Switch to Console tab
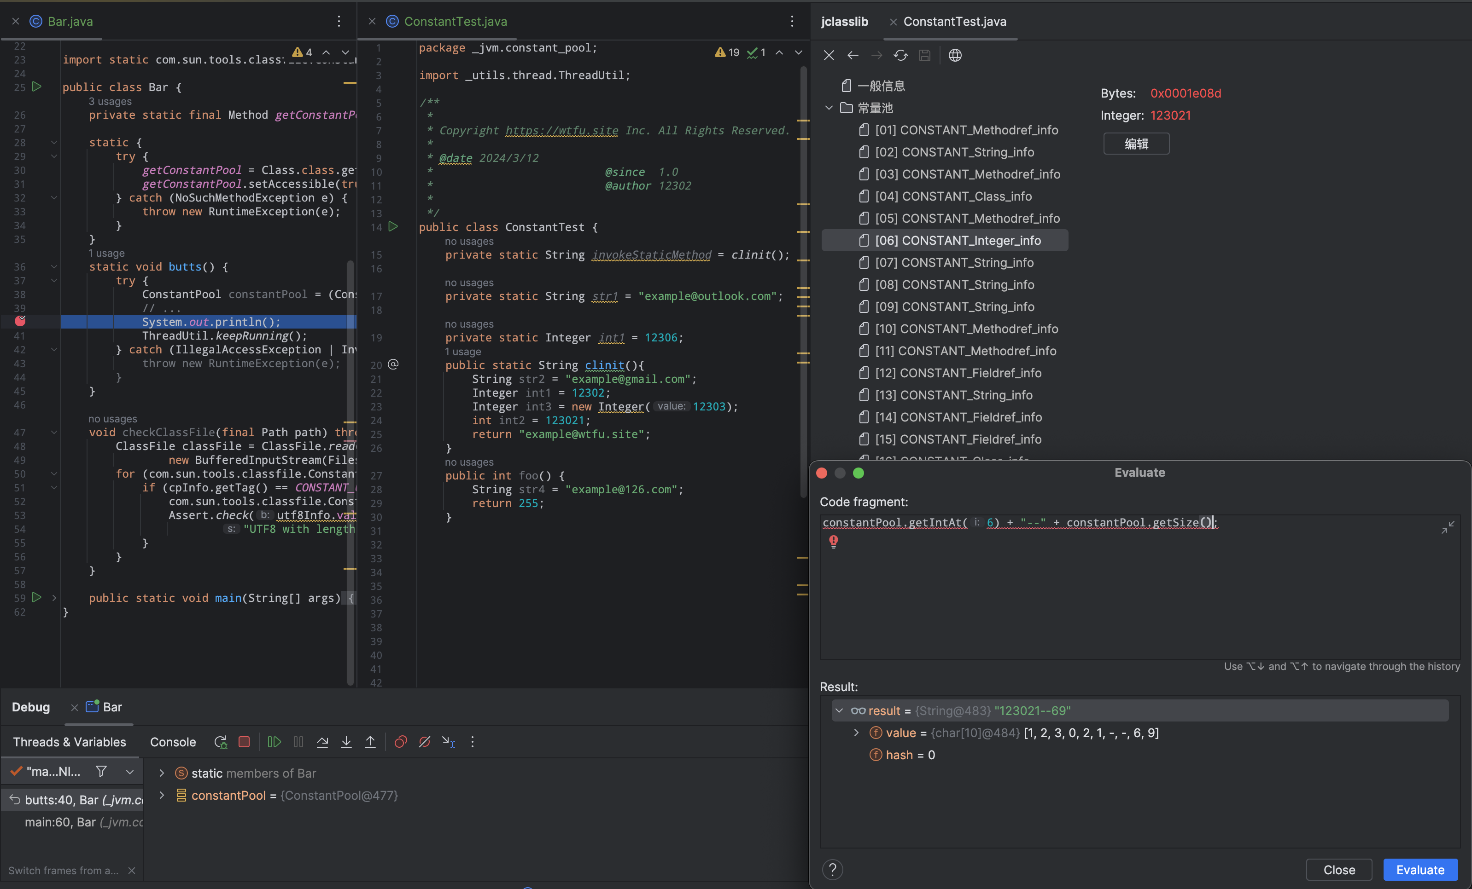1472x889 pixels. (173, 742)
